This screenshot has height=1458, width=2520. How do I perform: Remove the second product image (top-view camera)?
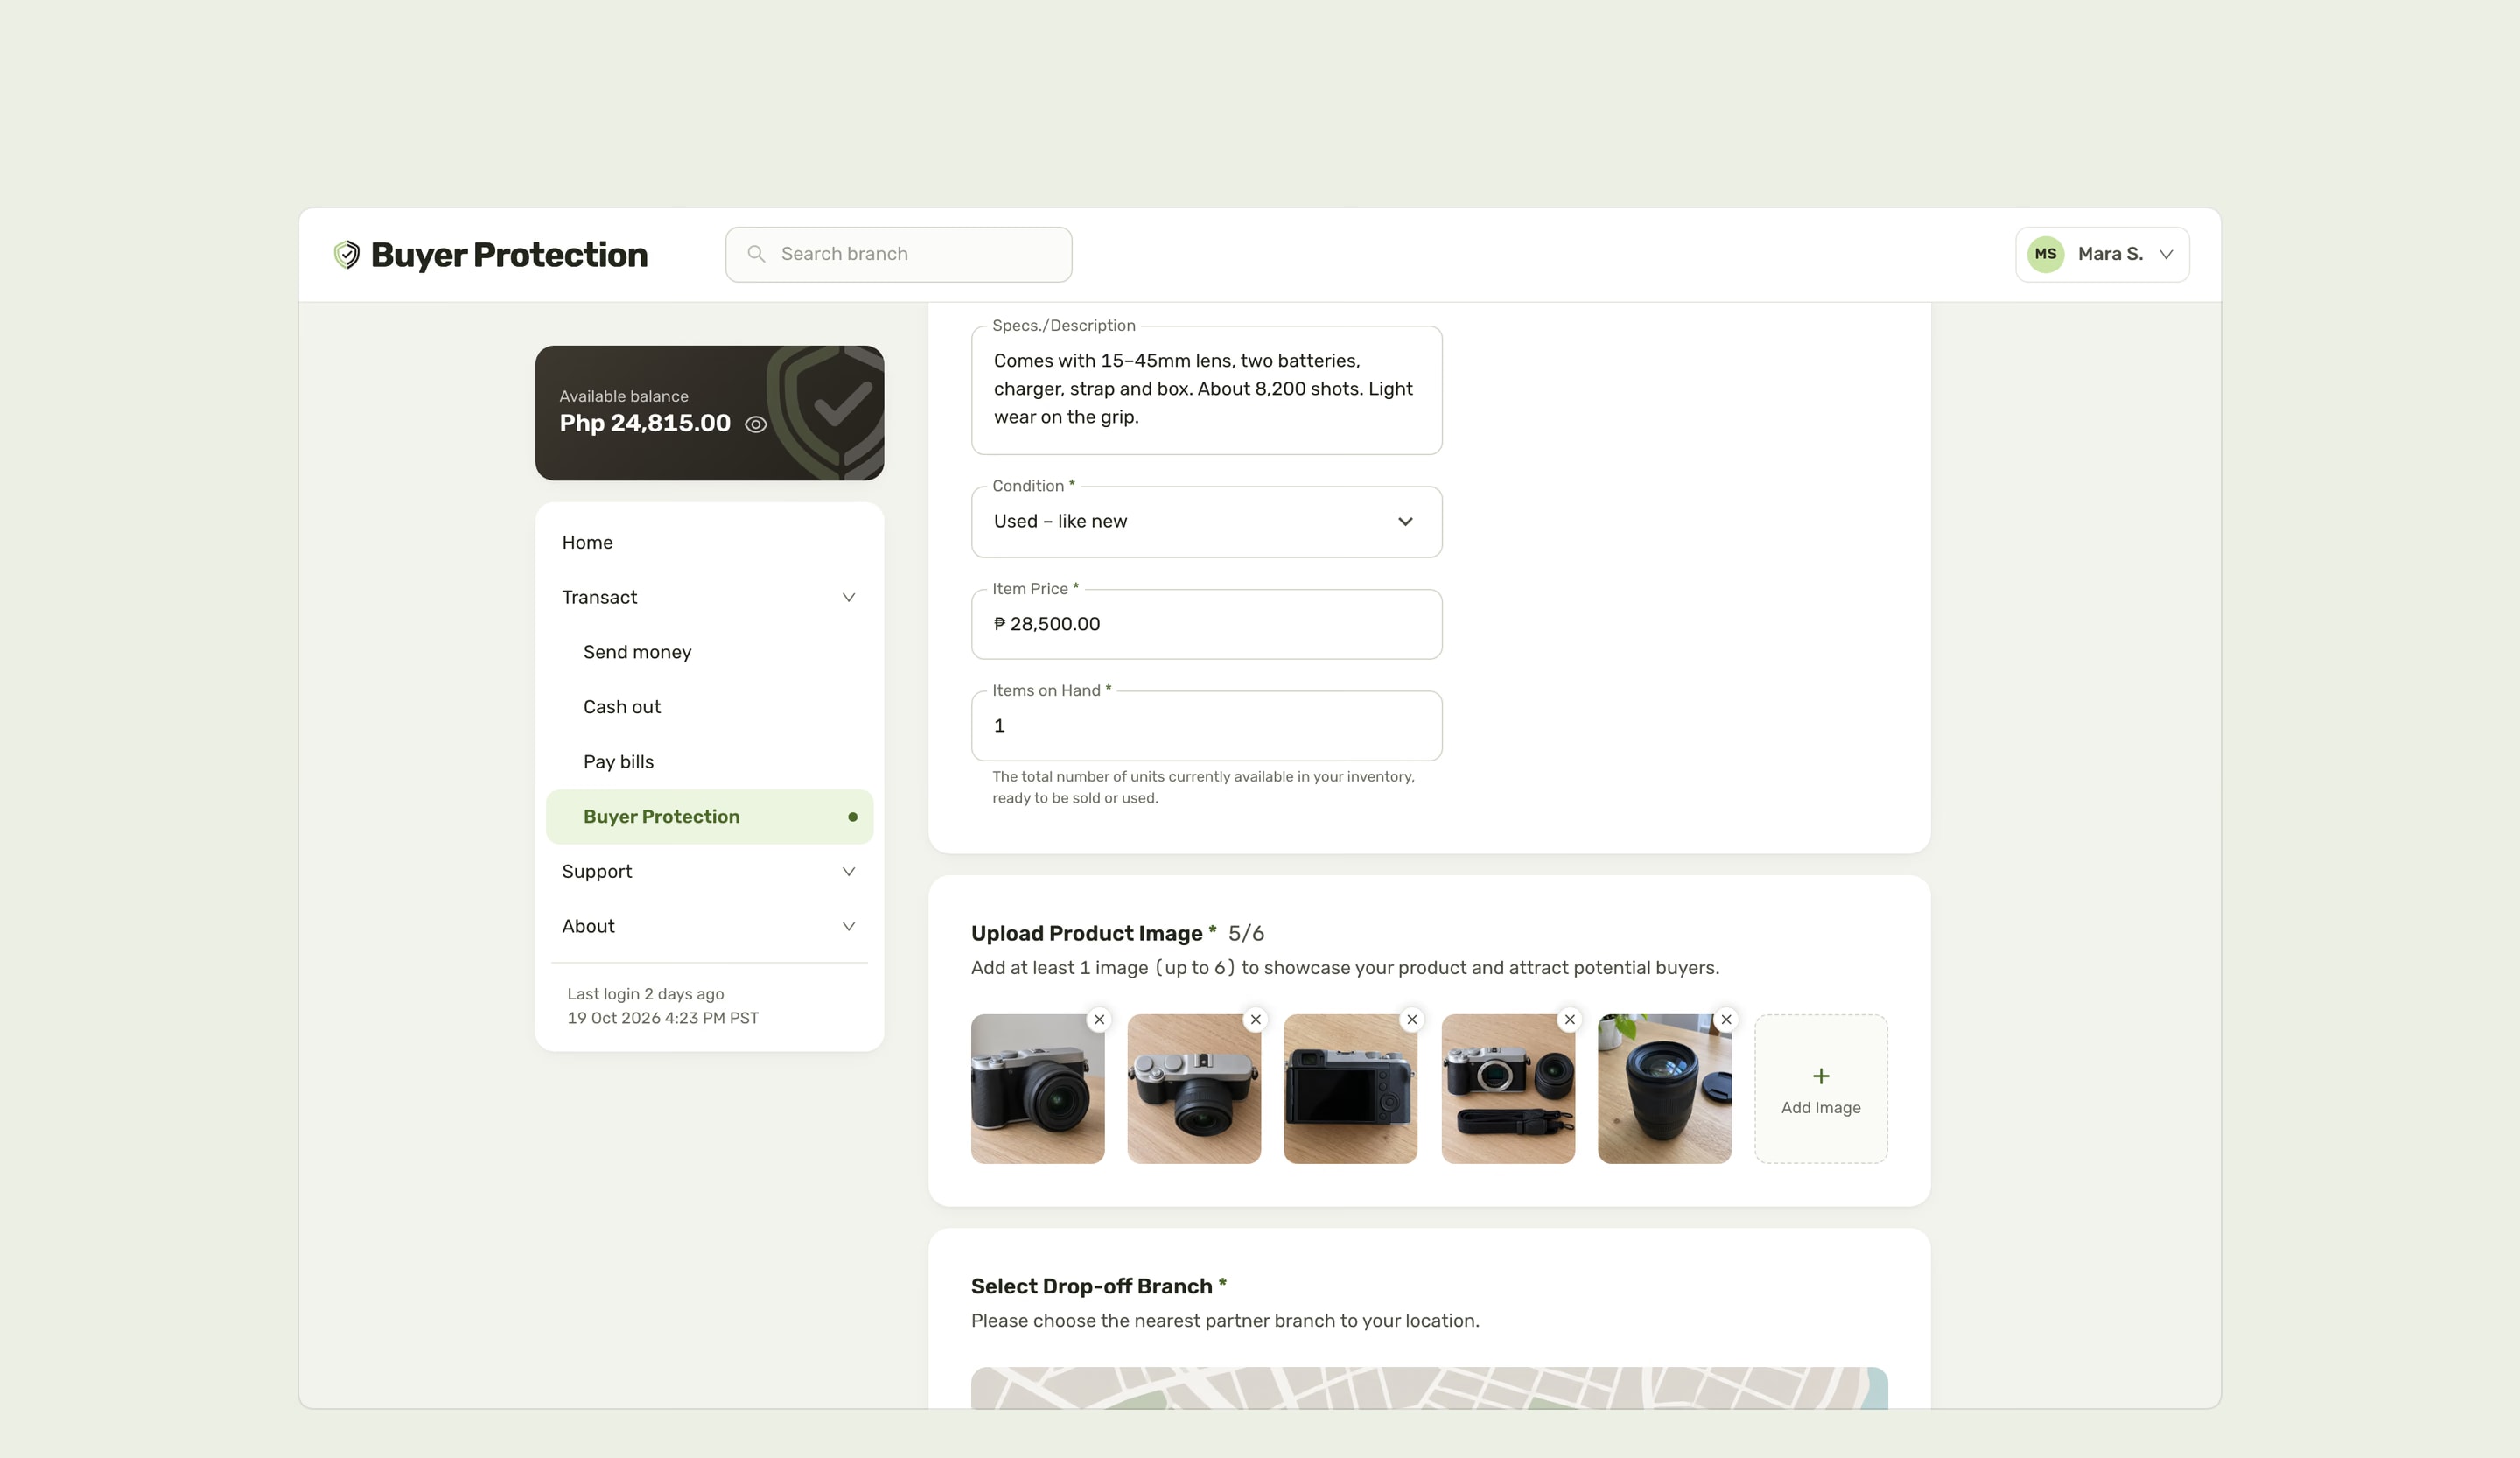(x=1256, y=1019)
